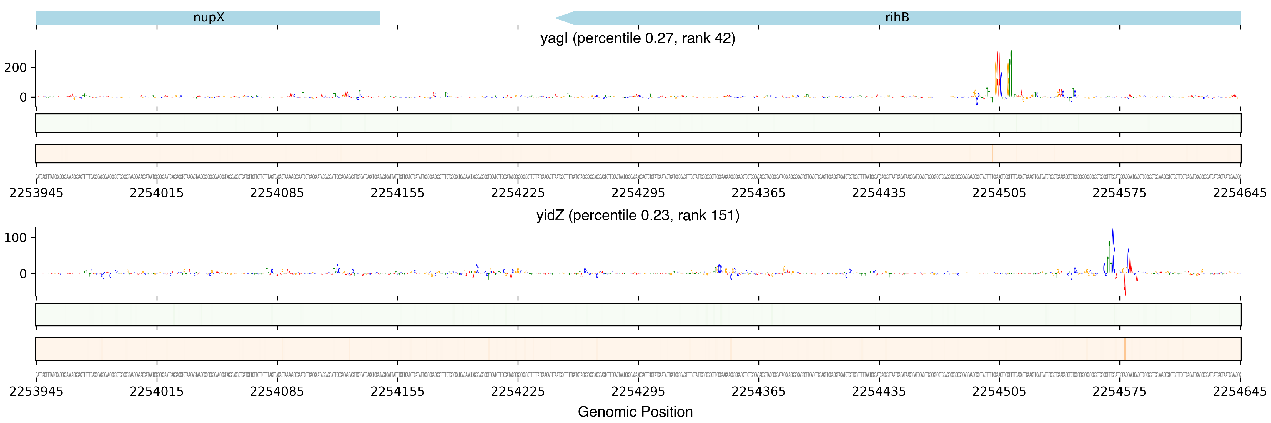Click the 100 y-axis label of yidZ plot

pyautogui.click(x=16, y=238)
